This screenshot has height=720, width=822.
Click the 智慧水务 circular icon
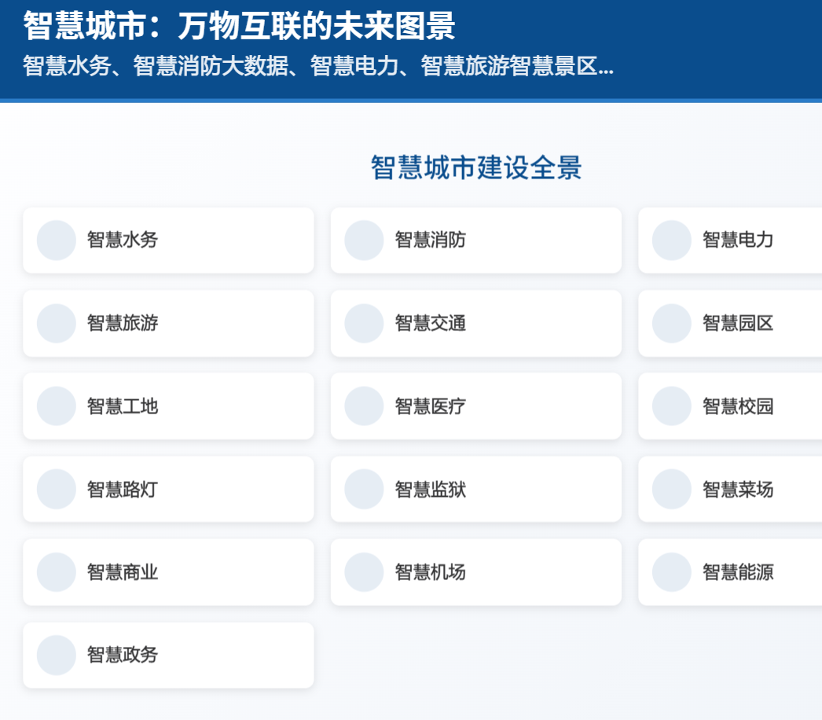(x=56, y=241)
